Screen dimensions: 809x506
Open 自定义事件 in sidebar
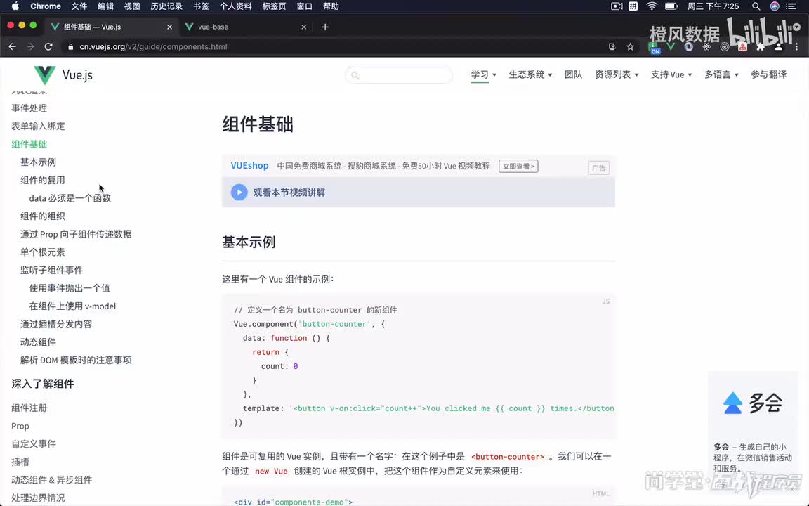point(34,443)
